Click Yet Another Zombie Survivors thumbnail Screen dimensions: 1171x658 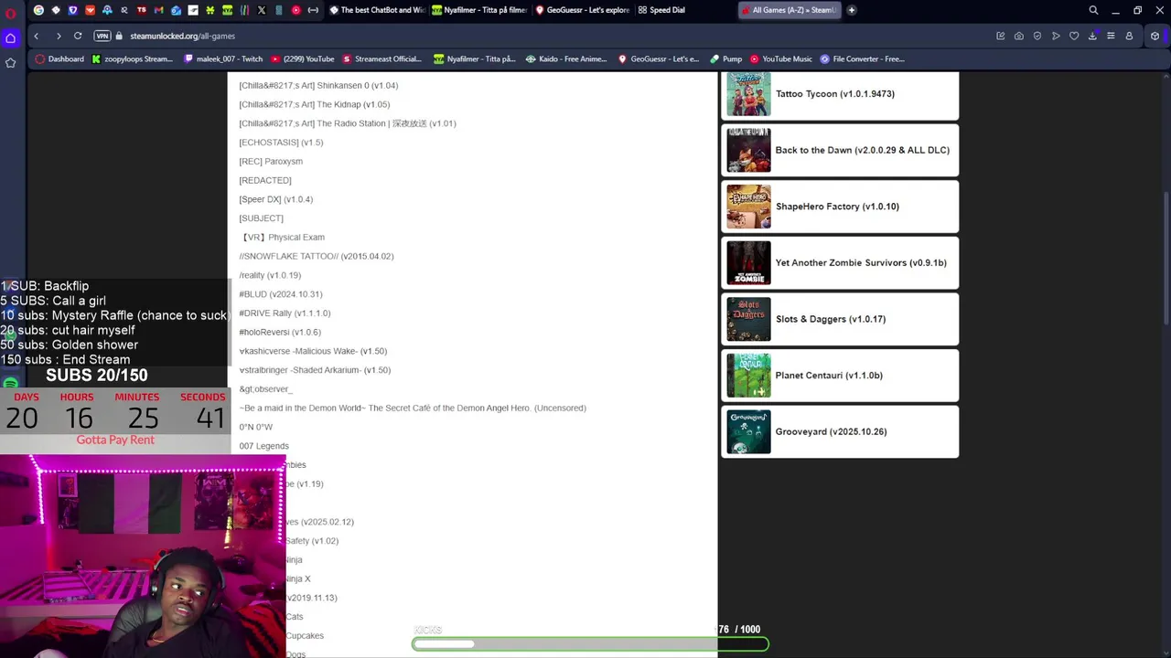tap(748, 263)
